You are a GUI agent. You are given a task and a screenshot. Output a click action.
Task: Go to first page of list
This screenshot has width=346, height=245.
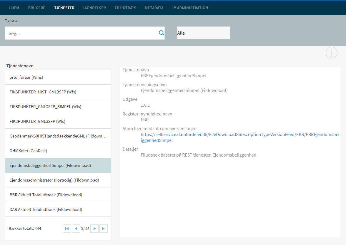pos(67,229)
